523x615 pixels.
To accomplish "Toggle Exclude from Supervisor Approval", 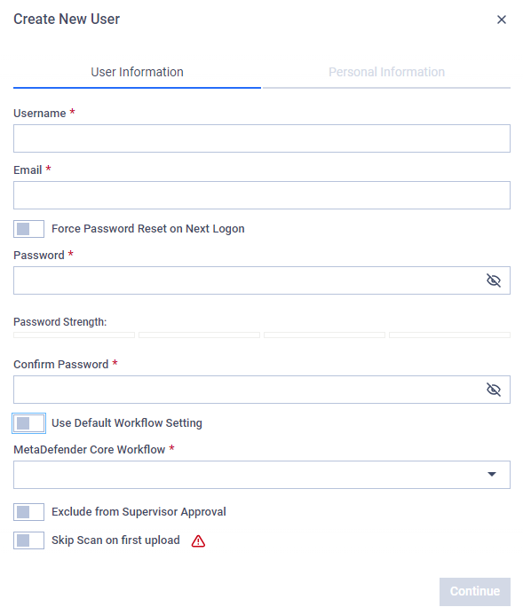I will tap(28, 512).
